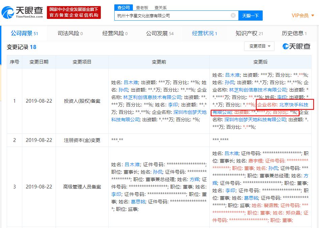The width and height of the screenshot is (319, 228).
Task: Click the ***.**** value in row 2 变更后
Action: tap(221, 140)
